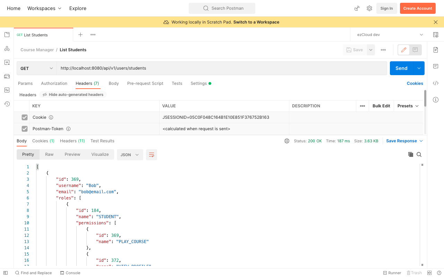Image resolution: width=444 pixels, height=277 pixels.
Task: Click Create Account button
Action: point(418,8)
